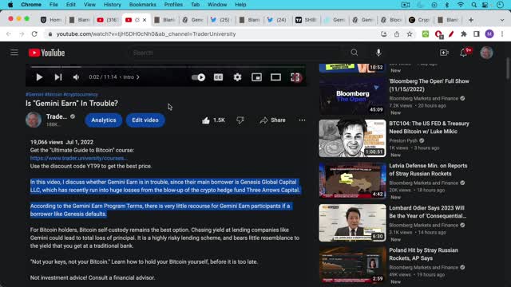Open the YouTube account avatar menu

(x=486, y=53)
